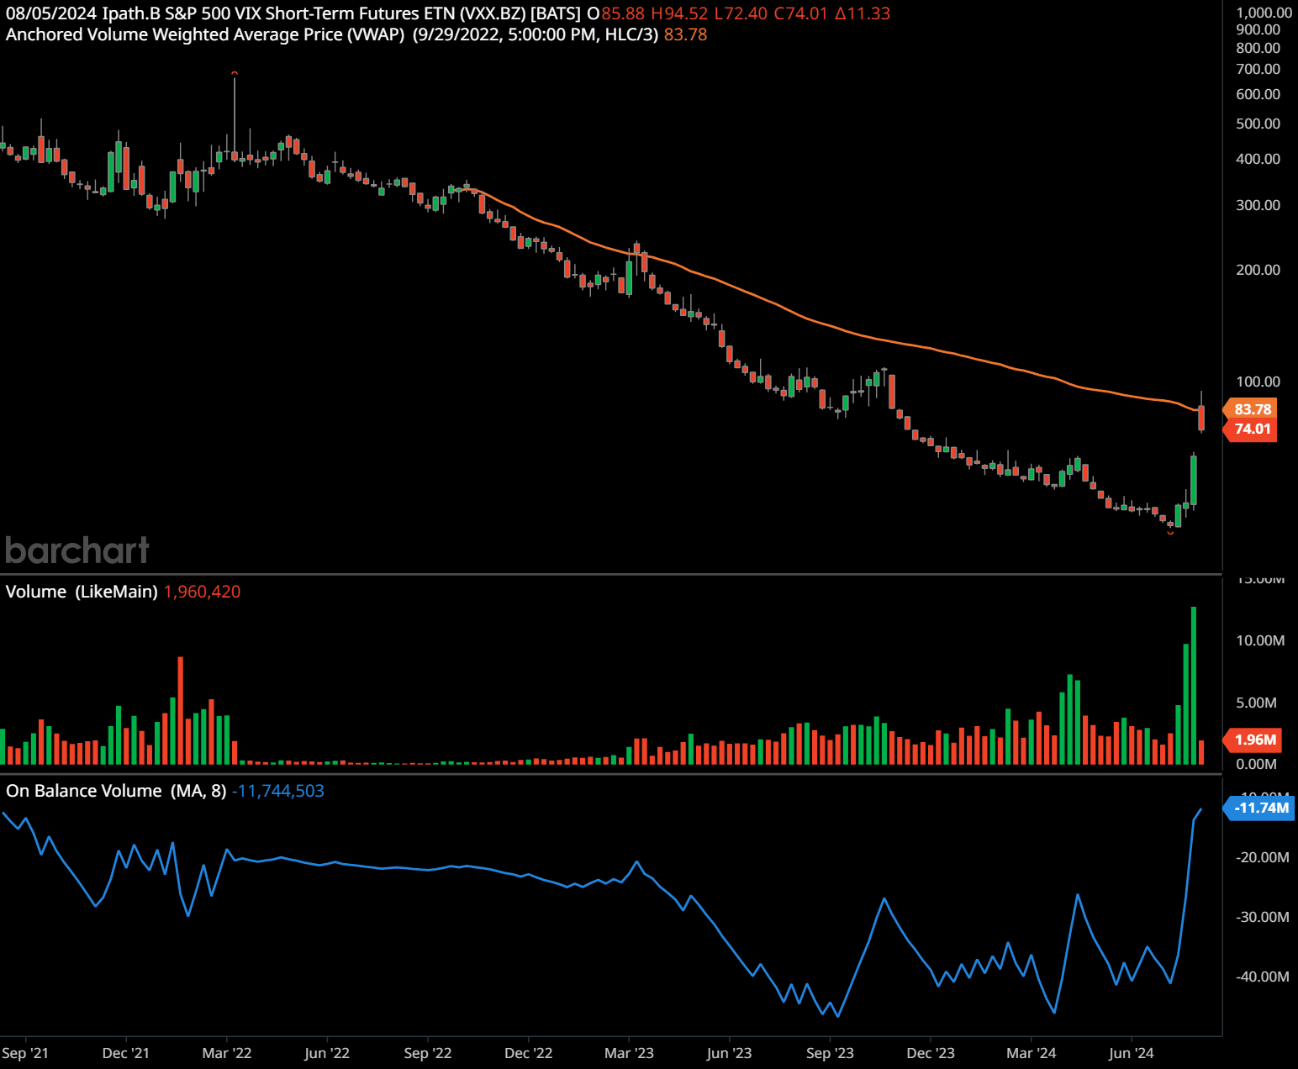
Task: Click the 600.00 price axis label
Action: pyautogui.click(x=1258, y=94)
